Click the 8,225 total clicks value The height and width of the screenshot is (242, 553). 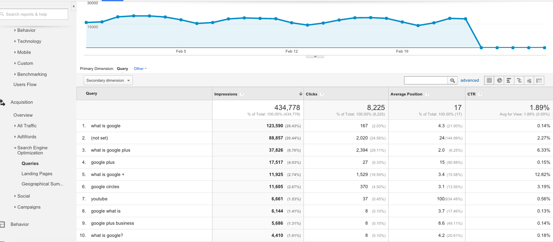(376, 108)
